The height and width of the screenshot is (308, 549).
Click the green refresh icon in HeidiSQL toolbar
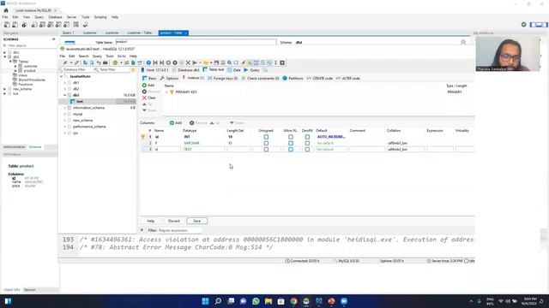(115, 62)
